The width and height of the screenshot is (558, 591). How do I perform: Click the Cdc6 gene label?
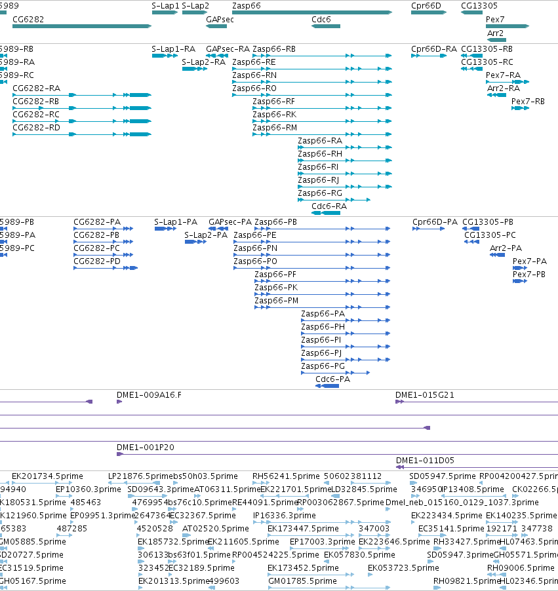click(321, 19)
